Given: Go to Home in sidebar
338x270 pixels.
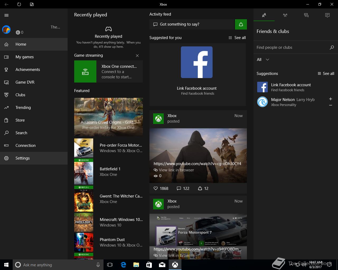Looking at the screenshot, I should point(34,44).
